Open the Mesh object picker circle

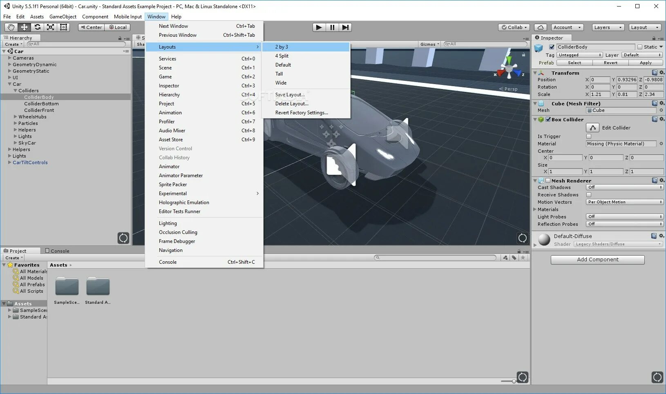[661, 110]
